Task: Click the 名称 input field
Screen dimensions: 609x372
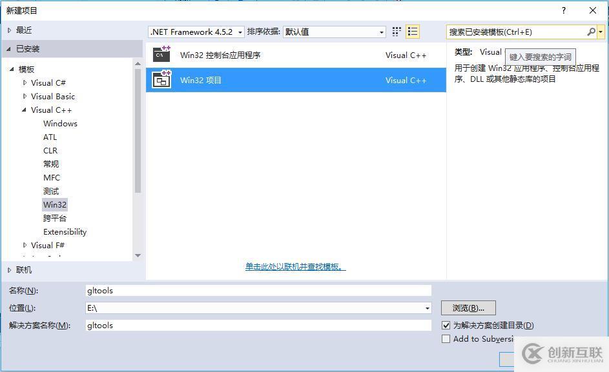Action: [258, 291]
